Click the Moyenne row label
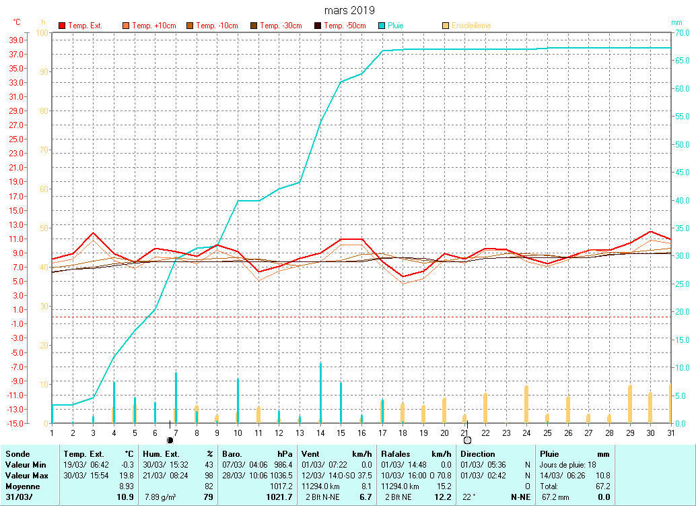 pos(23,486)
